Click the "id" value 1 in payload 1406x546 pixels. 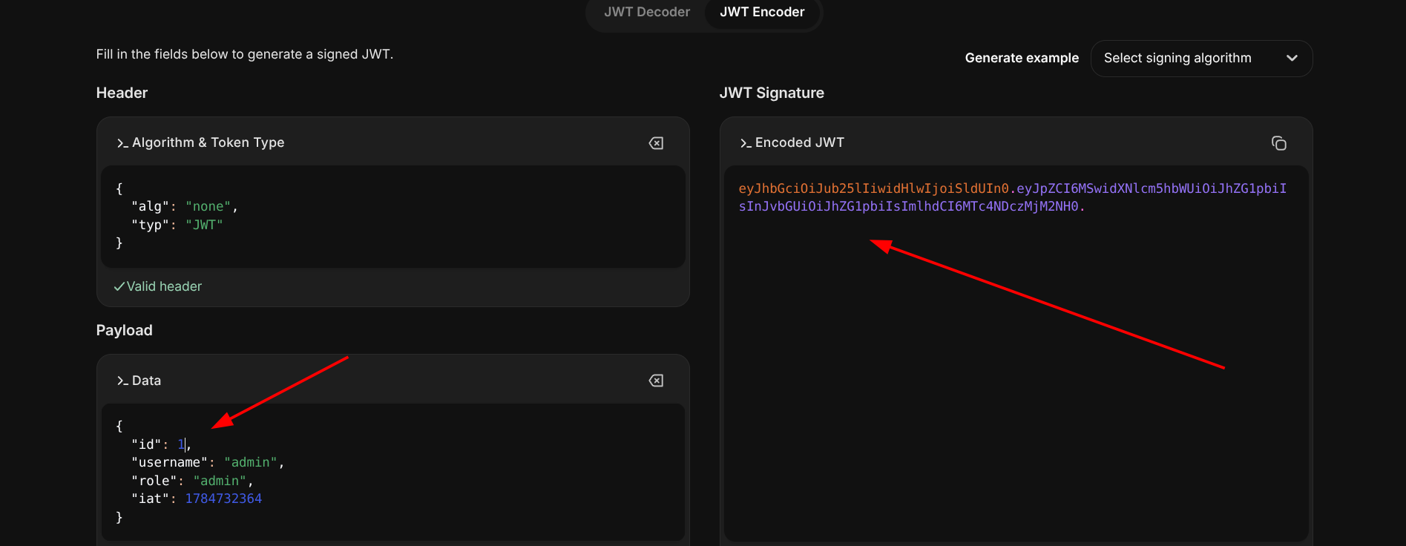pyautogui.click(x=181, y=444)
